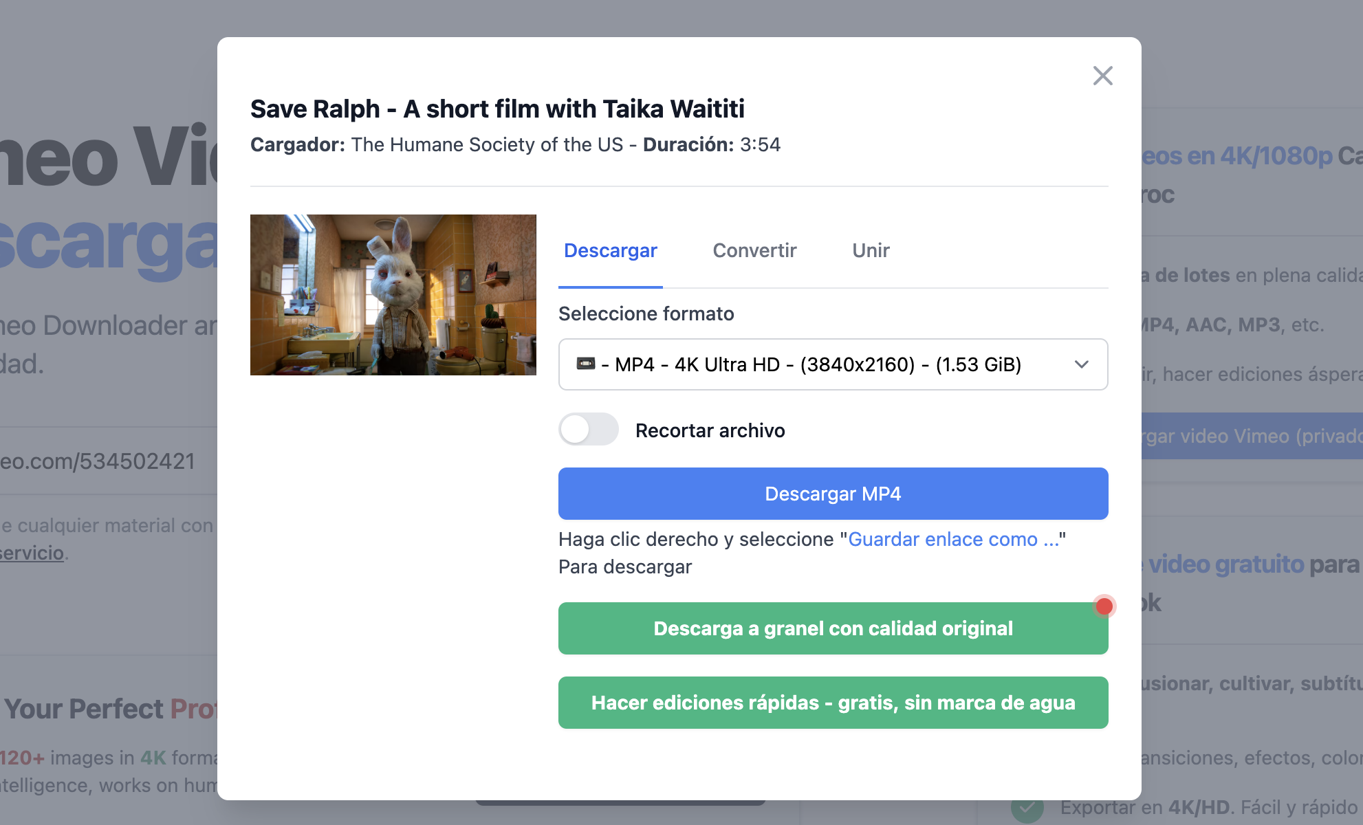Viewport: 1363px width, 825px height.
Task: Click Descarga a granel con calidad original
Action: pyautogui.click(x=833, y=628)
